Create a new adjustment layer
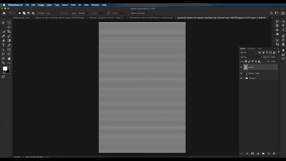The height and width of the screenshot is (161, 286). pyautogui.click(x=258, y=153)
